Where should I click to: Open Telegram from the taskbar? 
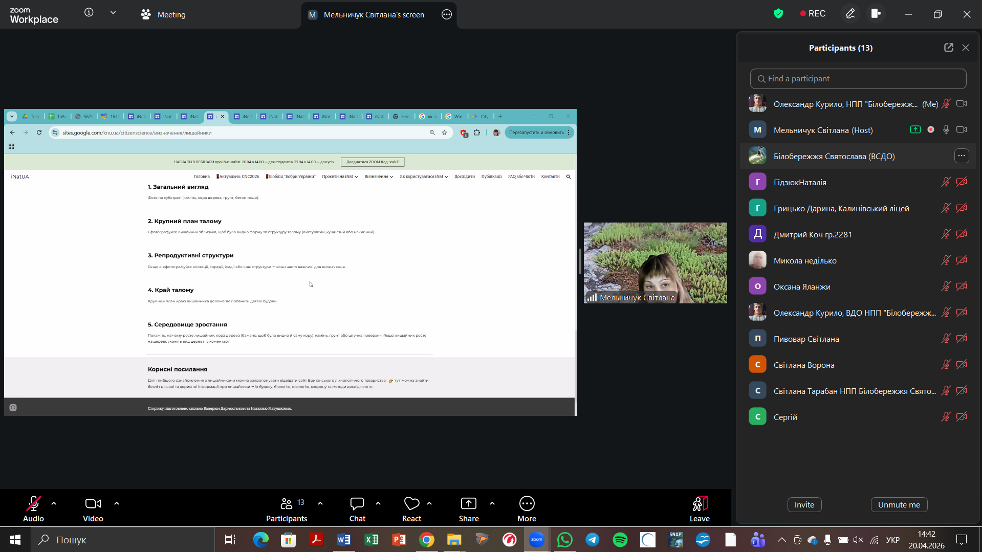[592, 540]
